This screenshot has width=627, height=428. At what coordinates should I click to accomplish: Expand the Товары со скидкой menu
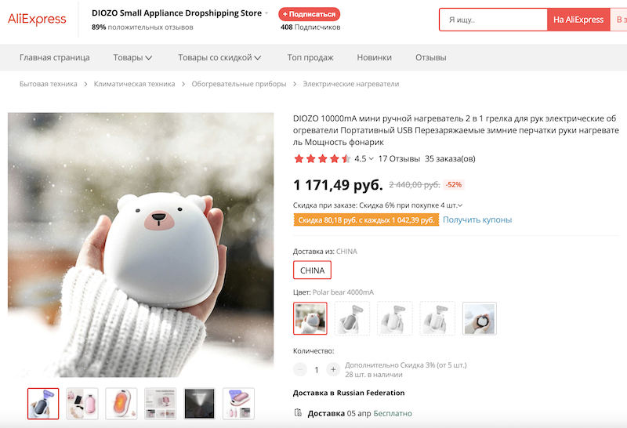[x=219, y=57]
